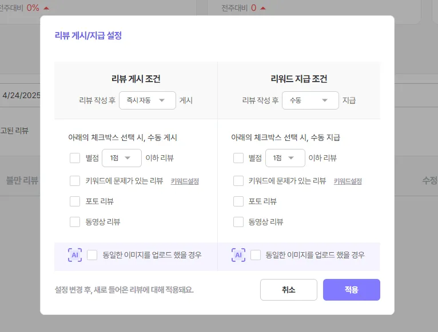The width and height of the screenshot is (438, 332).
Task: Click the 적용 button
Action: (351, 290)
